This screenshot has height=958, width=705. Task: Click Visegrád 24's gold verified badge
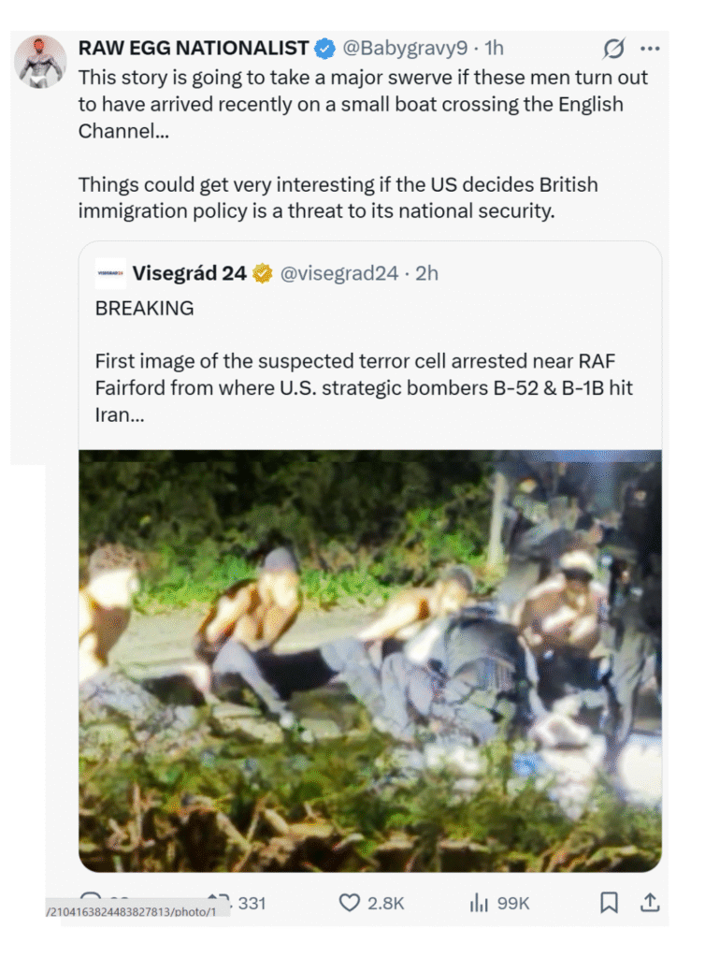[x=263, y=273]
